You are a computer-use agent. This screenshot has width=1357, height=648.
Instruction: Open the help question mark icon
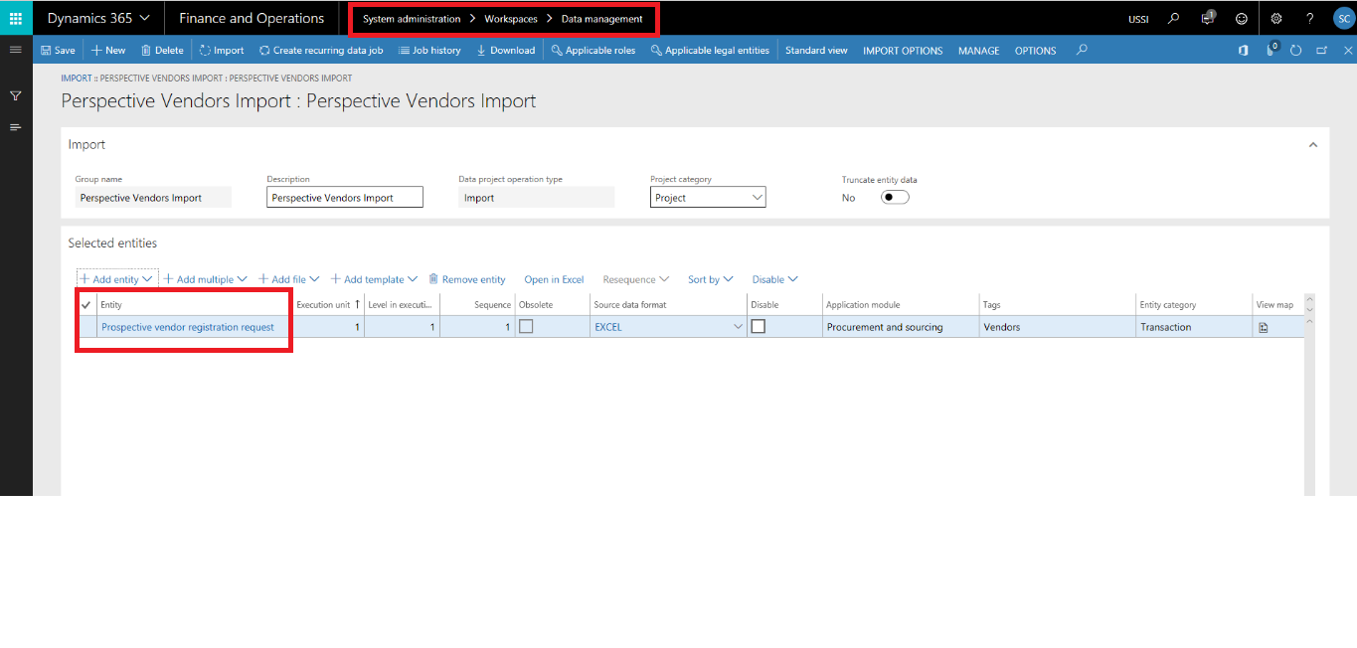click(x=1309, y=18)
